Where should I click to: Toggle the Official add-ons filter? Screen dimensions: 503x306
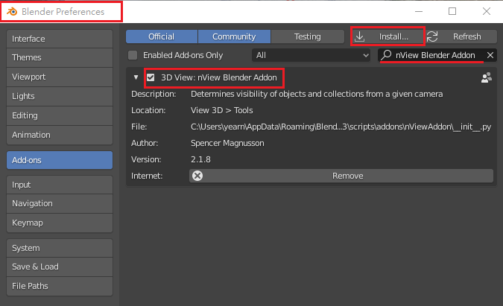coord(162,36)
